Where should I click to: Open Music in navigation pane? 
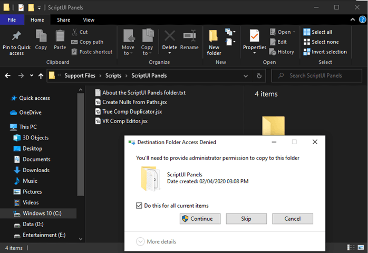25,181
